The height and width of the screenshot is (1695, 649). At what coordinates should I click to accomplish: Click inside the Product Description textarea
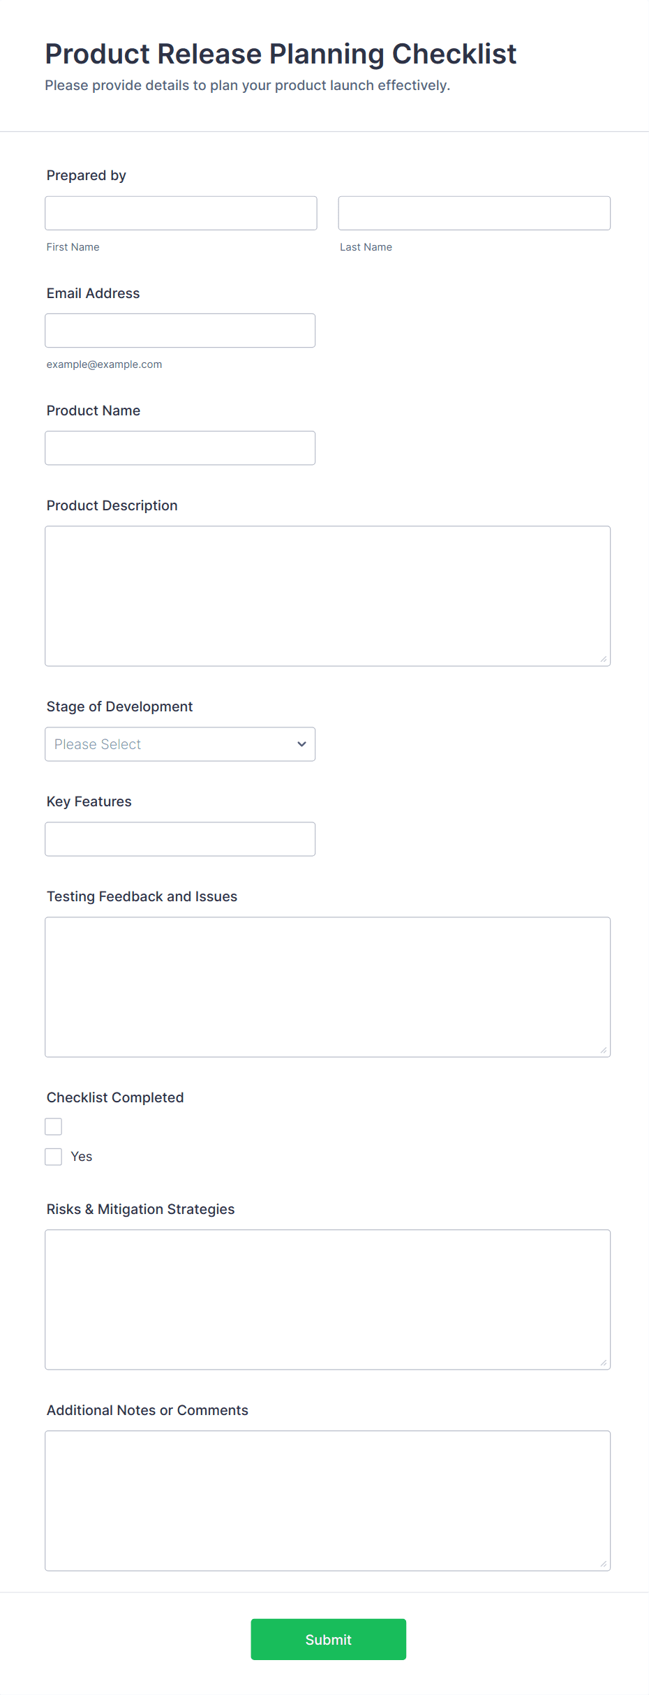point(327,595)
